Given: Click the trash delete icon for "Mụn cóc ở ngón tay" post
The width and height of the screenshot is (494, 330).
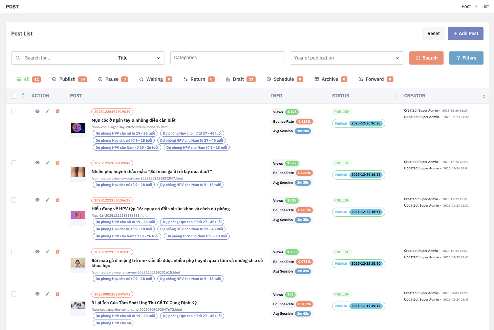Looking at the screenshot, I should pos(58,111).
